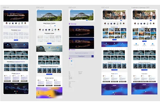Select the frame label "ГСС v.2.2"
Image resolution: width=160 pixels, height=106 pixels.
click(x=105, y=7)
